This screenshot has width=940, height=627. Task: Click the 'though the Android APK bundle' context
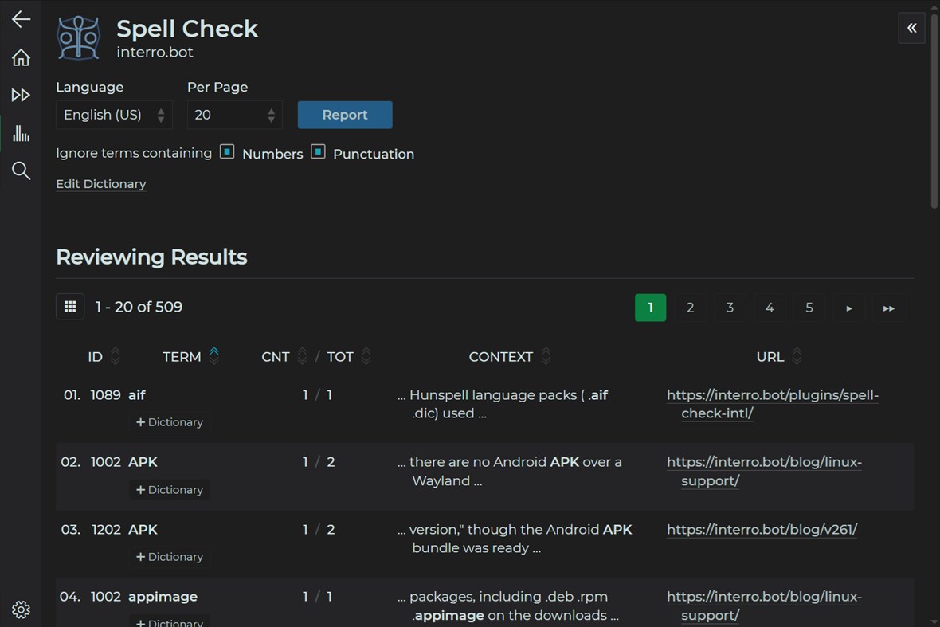(514, 539)
